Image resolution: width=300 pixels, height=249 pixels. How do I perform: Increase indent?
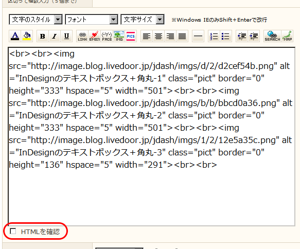coord(254,36)
